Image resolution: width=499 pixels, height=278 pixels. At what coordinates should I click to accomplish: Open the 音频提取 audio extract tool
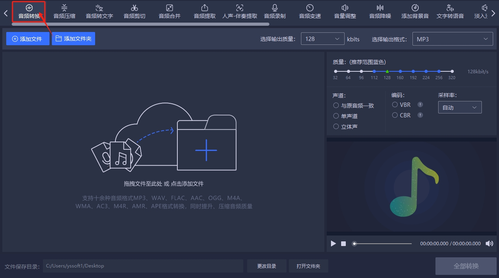pyautogui.click(x=205, y=11)
